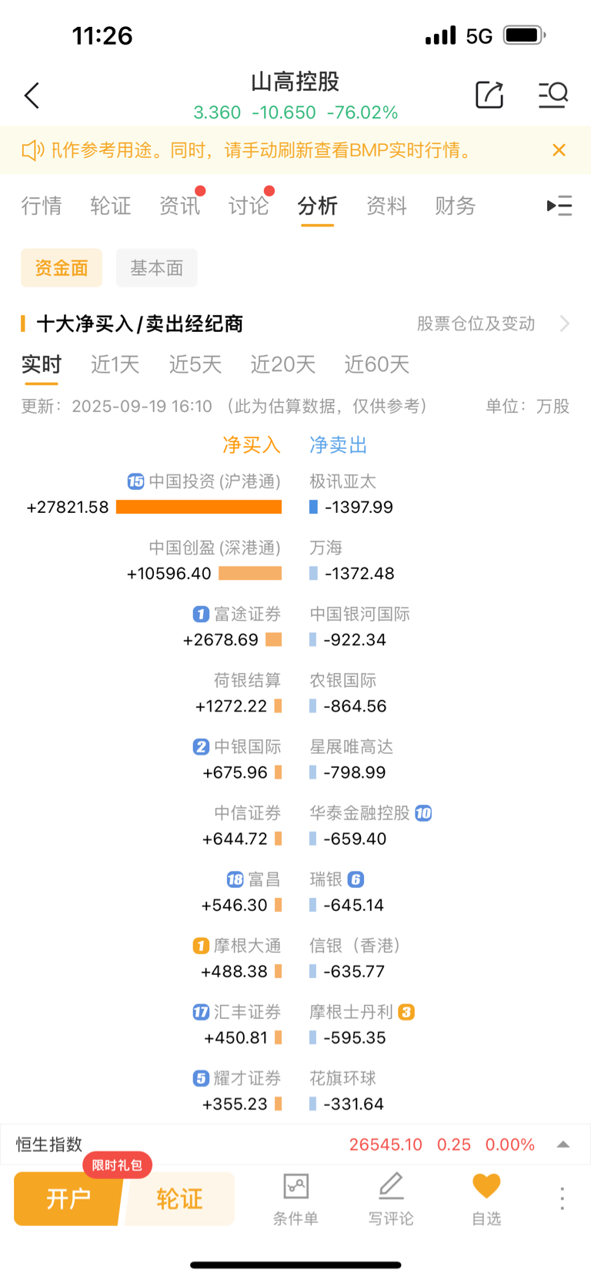Tap the back arrow icon
This screenshot has height=1280, width=591.
tap(32, 96)
